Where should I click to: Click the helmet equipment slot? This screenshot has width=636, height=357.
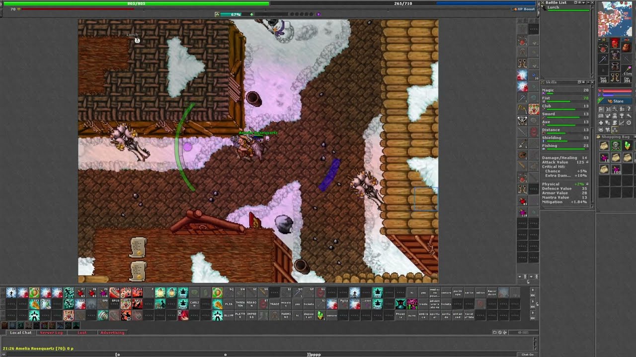614,43
